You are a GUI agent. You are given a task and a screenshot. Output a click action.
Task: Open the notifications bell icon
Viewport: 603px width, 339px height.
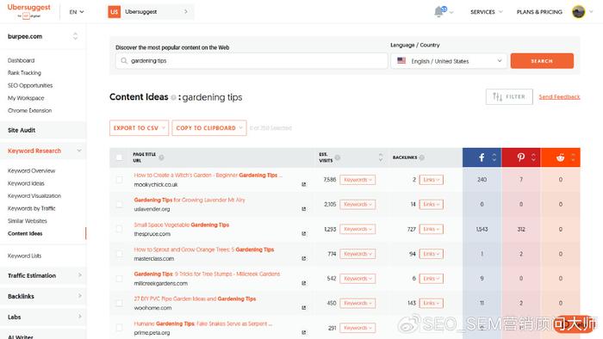click(x=438, y=12)
